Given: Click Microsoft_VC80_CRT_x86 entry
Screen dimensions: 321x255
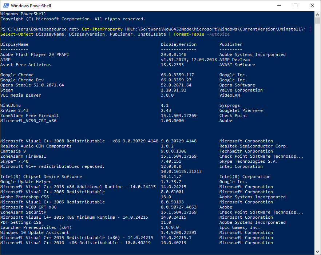Looking at the screenshot, I should click(x=28, y=207).
